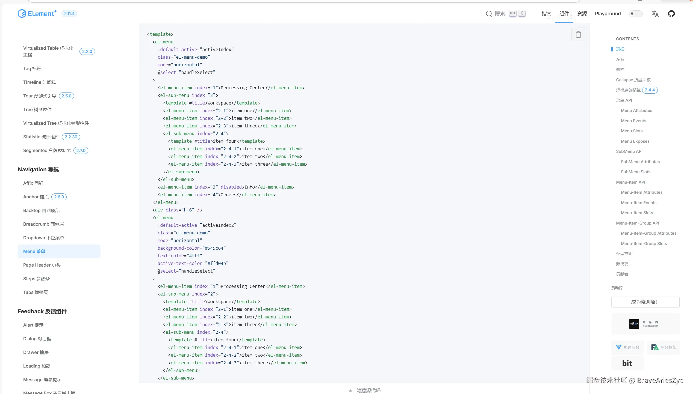The height and width of the screenshot is (394, 693).
Task: Click the language translation icon
Action: [655, 14]
